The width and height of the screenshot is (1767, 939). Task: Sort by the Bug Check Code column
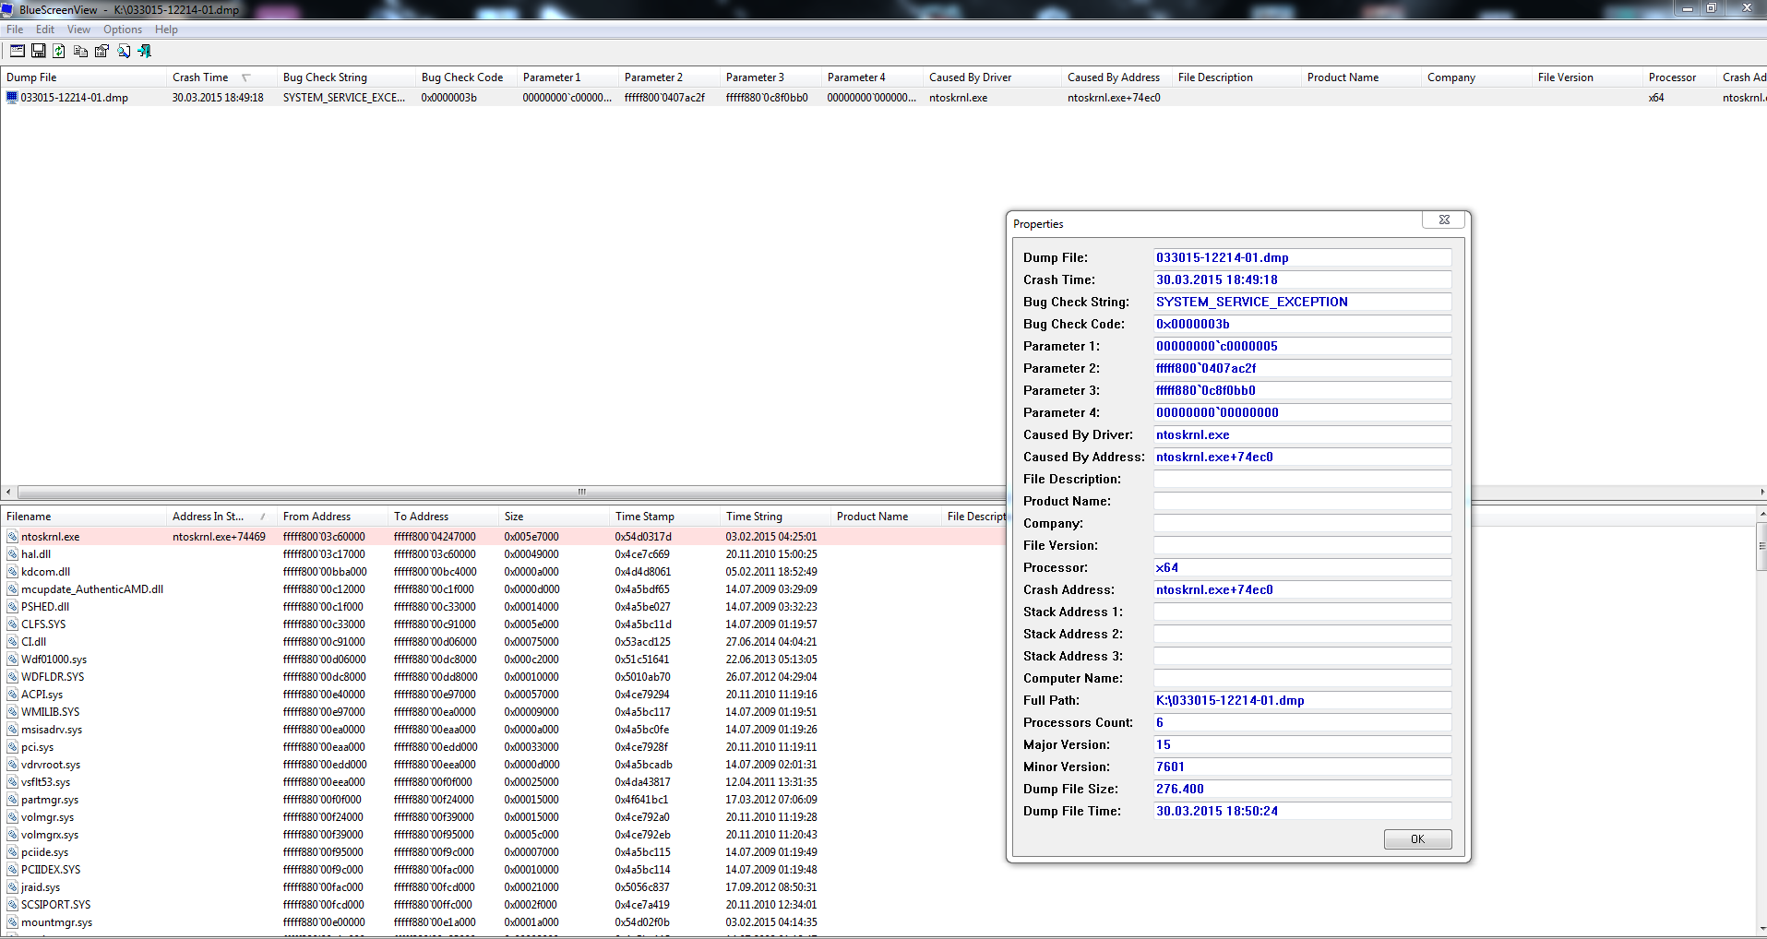(x=466, y=77)
